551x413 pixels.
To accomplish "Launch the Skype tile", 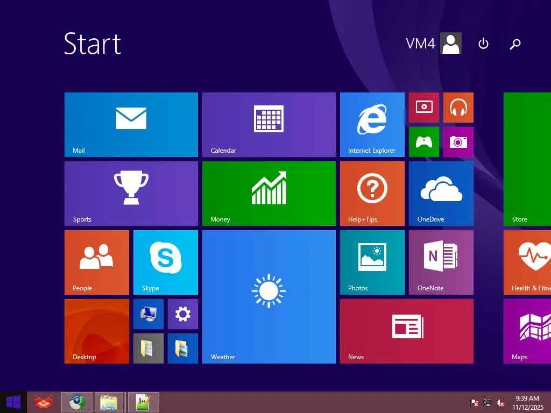I will coord(166,262).
